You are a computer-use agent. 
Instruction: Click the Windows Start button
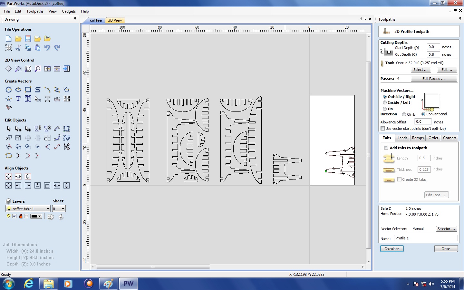pyautogui.click(x=8, y=284)
